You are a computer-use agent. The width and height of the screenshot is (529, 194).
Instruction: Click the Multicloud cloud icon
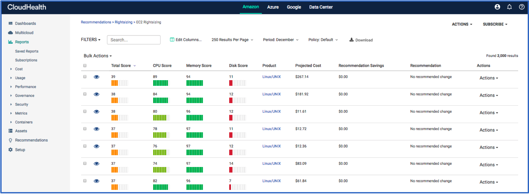(11, 33)
